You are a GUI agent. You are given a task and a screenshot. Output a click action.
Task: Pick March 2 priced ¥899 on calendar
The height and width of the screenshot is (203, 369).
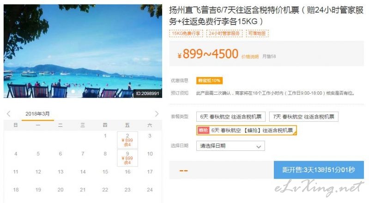[x=127, y=140]
